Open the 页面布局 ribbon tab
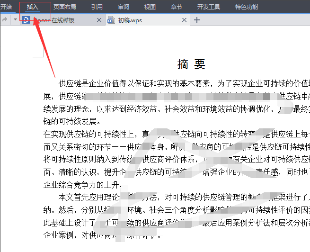This screenshot has width=310, height=252. click(65, 7)
